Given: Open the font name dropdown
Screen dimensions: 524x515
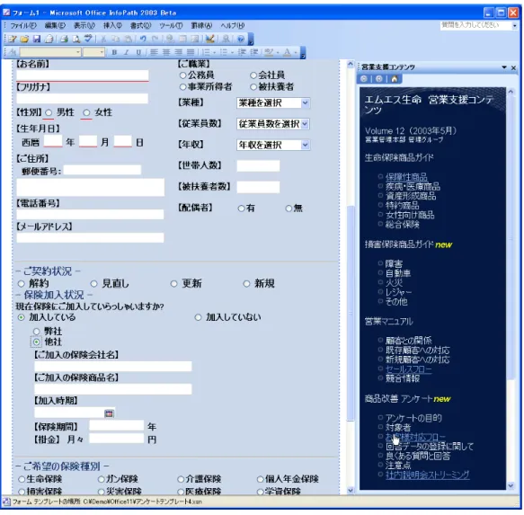Looking at the screenshot, I should point(78,52).
